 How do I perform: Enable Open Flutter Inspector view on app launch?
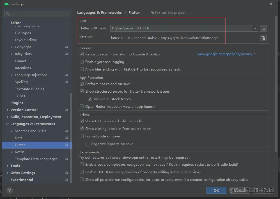(x=82, y=106)
